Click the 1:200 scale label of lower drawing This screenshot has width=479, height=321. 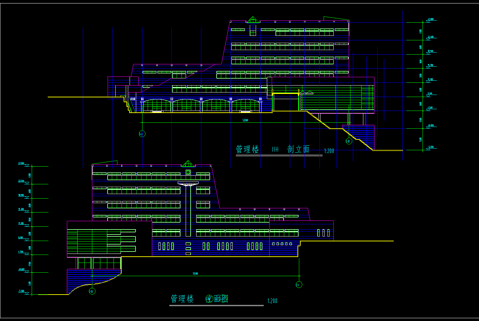point(272,301)
